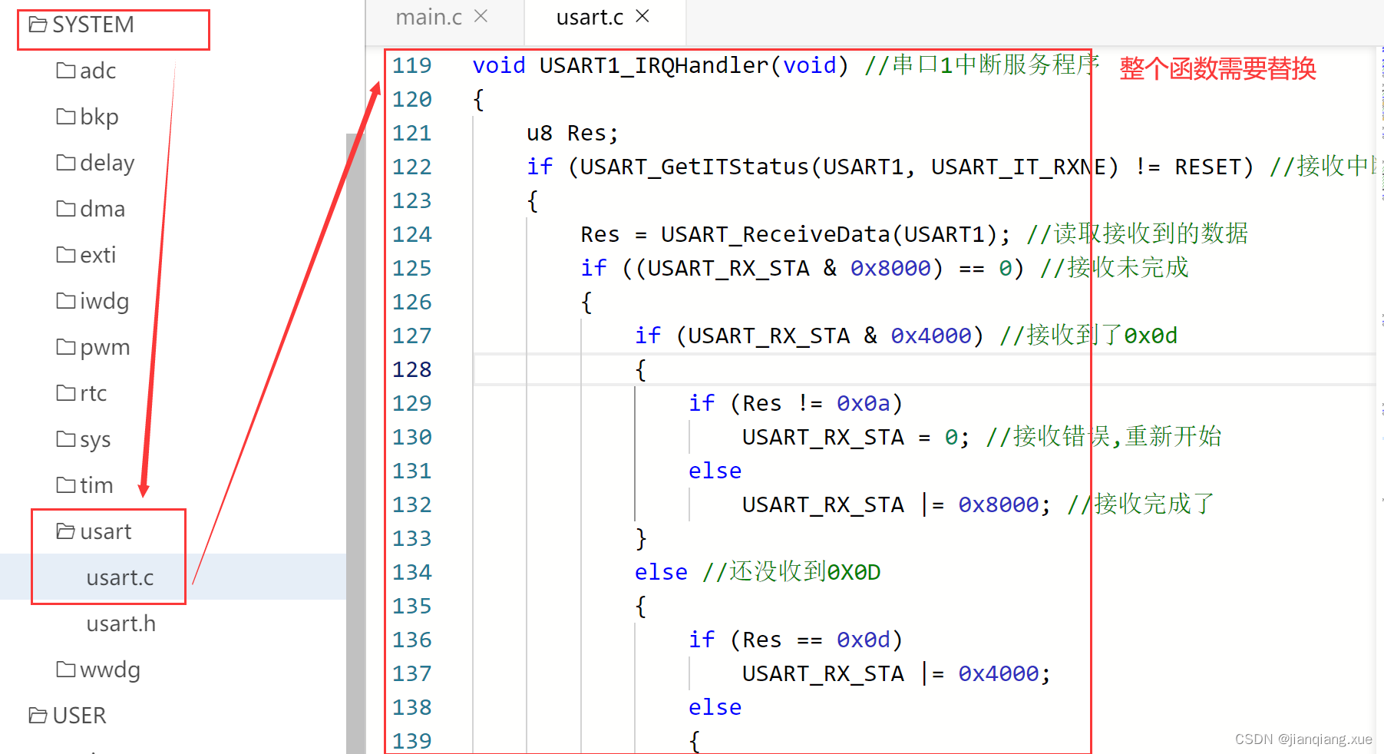Click the wwdg folder icon
Viewport: 1384px width, 754px height.
click(x=66, y=670)
